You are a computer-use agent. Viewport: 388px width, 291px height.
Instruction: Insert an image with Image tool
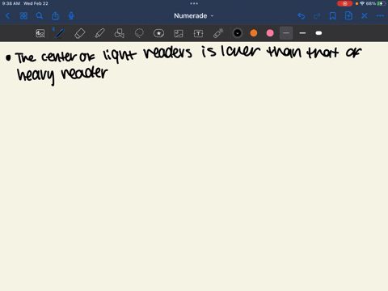click(179, 33)
